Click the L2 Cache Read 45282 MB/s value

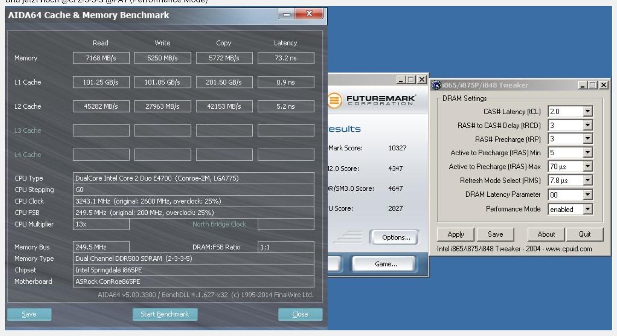[101, 106]
